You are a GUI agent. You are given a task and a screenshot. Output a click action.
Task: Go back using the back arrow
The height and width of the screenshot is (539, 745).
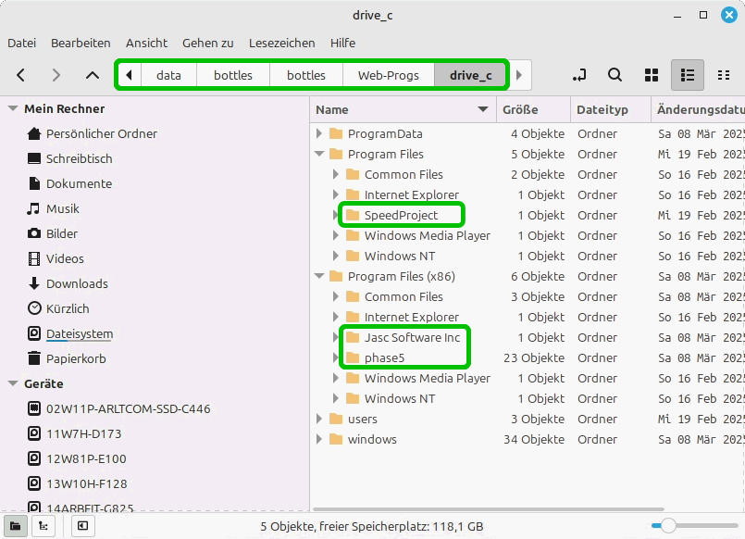click(x=21, y=75)
